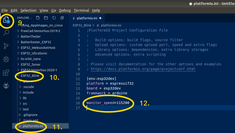Click line number 17 in the gutter
This screenshot has width=235, height=133.
pos(78,108)
